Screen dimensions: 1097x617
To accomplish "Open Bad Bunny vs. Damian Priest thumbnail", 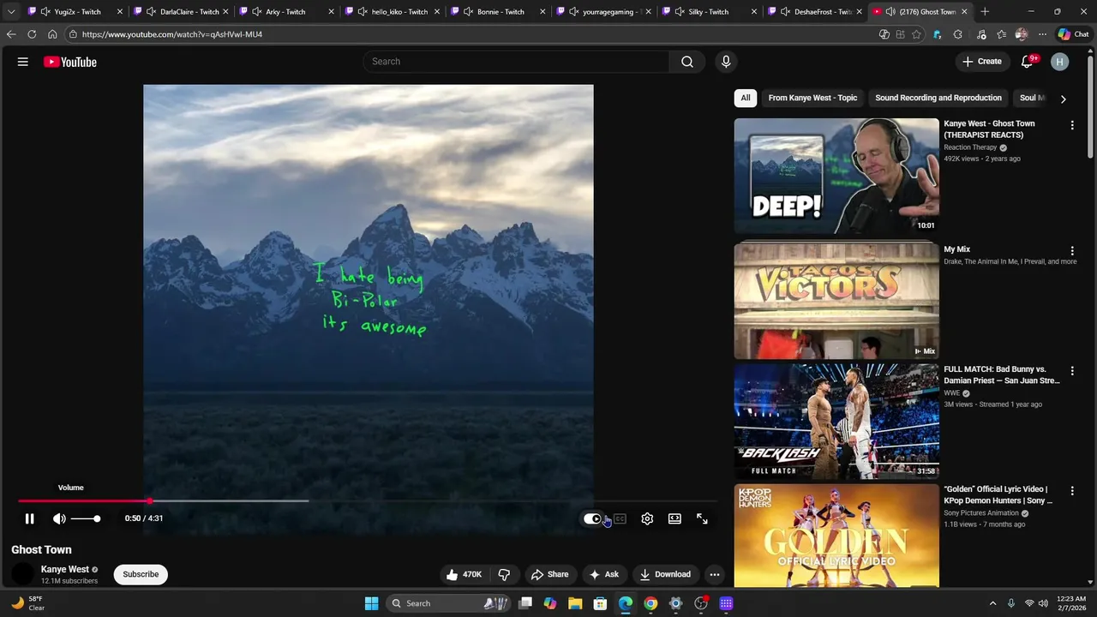I will pyautogui.click(x=836, y=422).
